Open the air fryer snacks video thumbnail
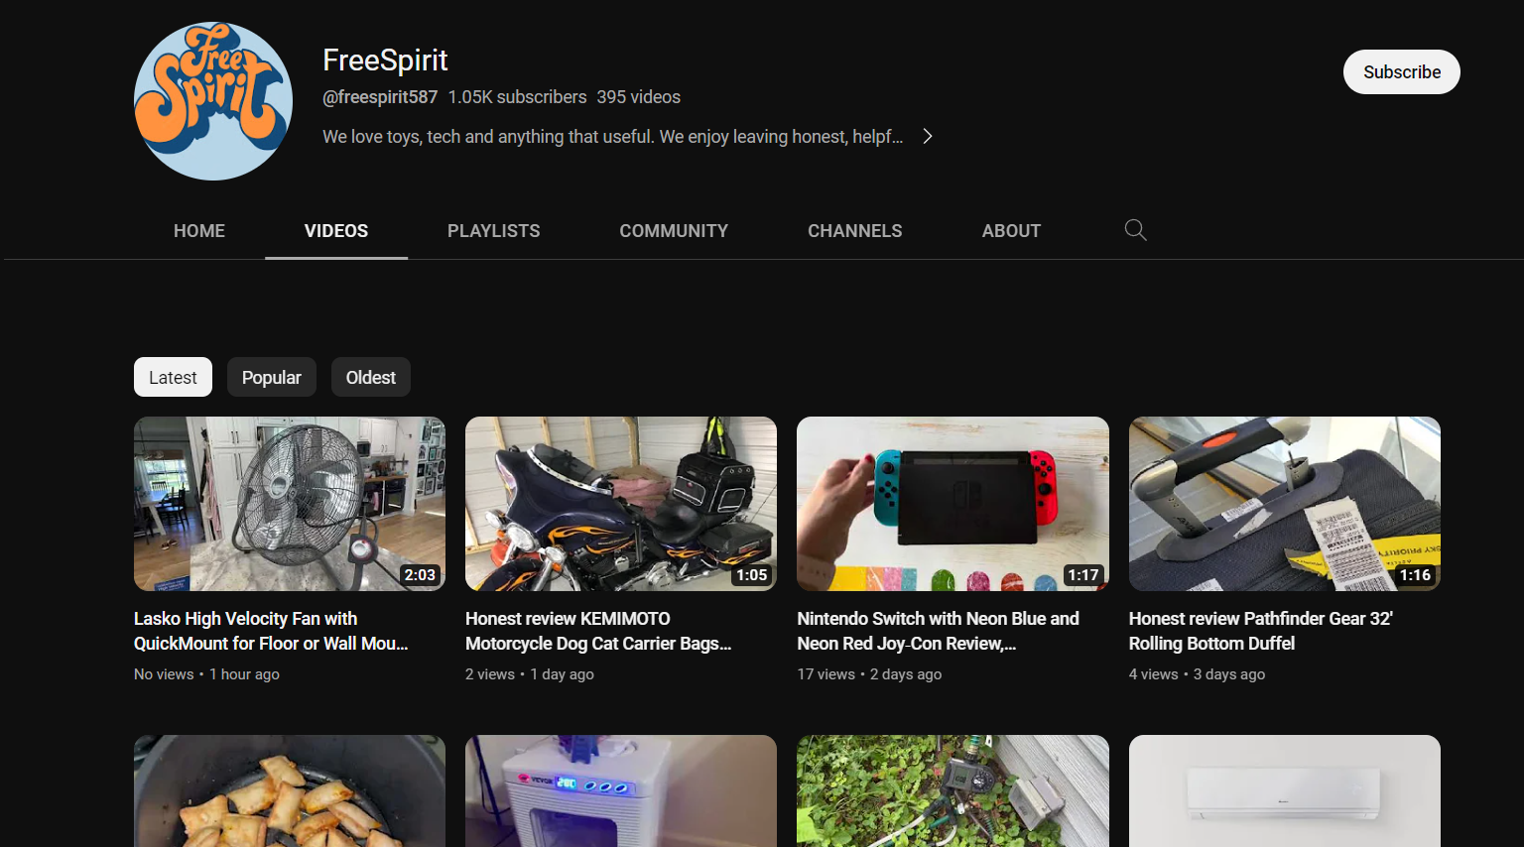 pyautogui.click(x=290, y=790)
